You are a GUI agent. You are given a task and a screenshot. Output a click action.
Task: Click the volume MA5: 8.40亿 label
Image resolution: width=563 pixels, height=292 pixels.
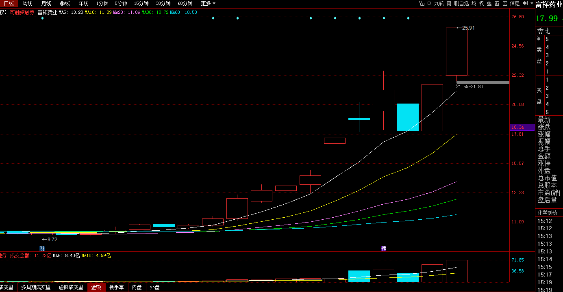pos(66,255)
